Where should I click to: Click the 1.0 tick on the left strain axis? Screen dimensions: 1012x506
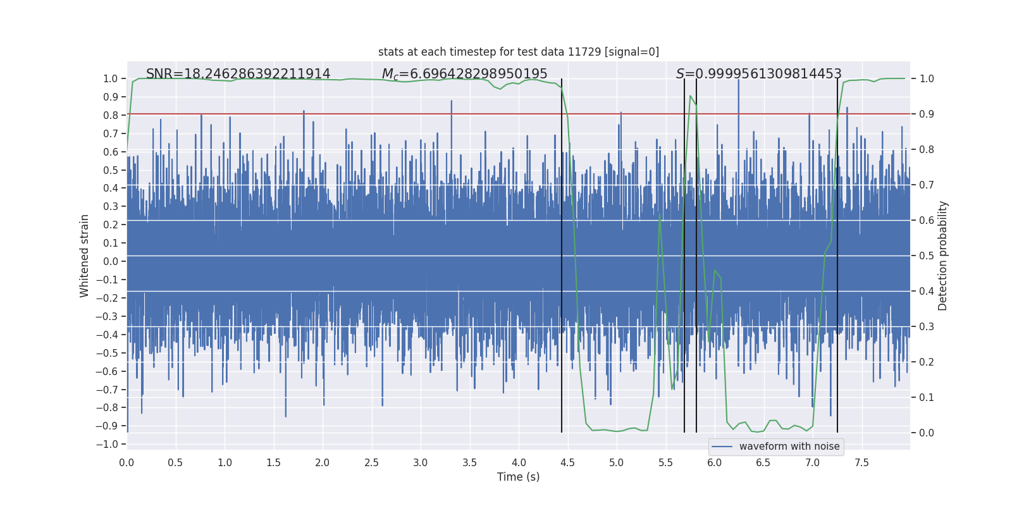[111, 79]
